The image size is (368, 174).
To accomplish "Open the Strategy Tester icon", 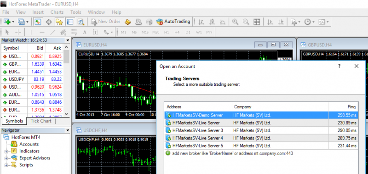I will point(81,22).
